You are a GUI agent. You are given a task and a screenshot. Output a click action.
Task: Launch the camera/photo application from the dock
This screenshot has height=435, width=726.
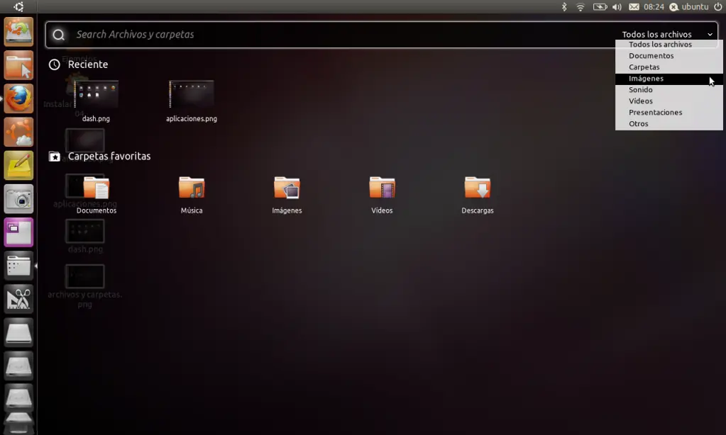pyautogui.click(x=18, y=199)
